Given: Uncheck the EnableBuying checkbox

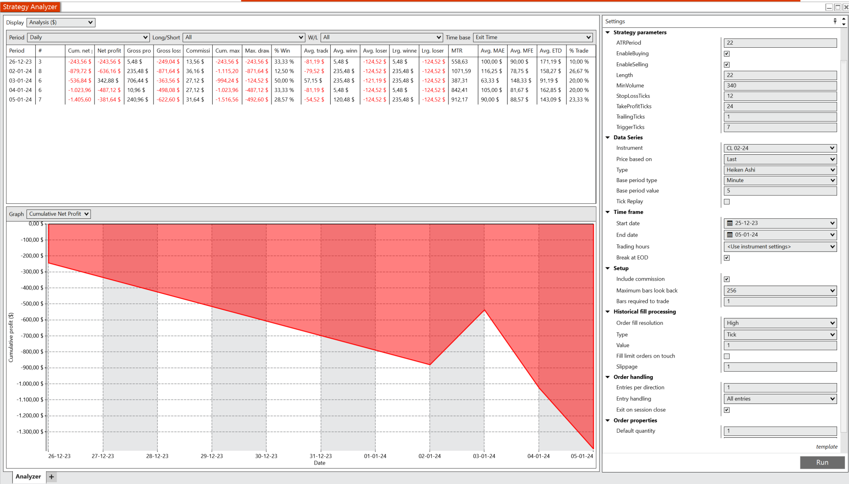Looking at the screenshot, I should (x=727, y=53).
